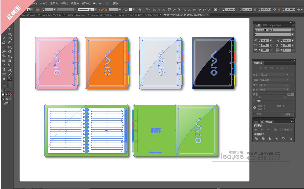The image size is (304, 189).
Task: Select the Rectangle shape tool
Action: pos(9,34)
